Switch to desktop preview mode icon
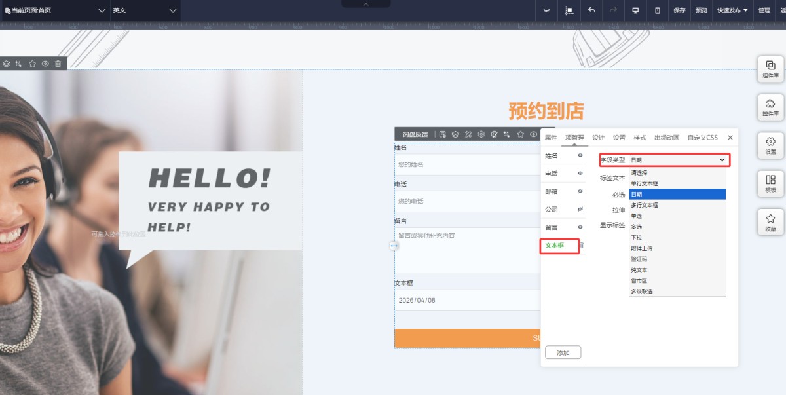The image size is (786, 395). pyautogui.click(x=635, y=10)
